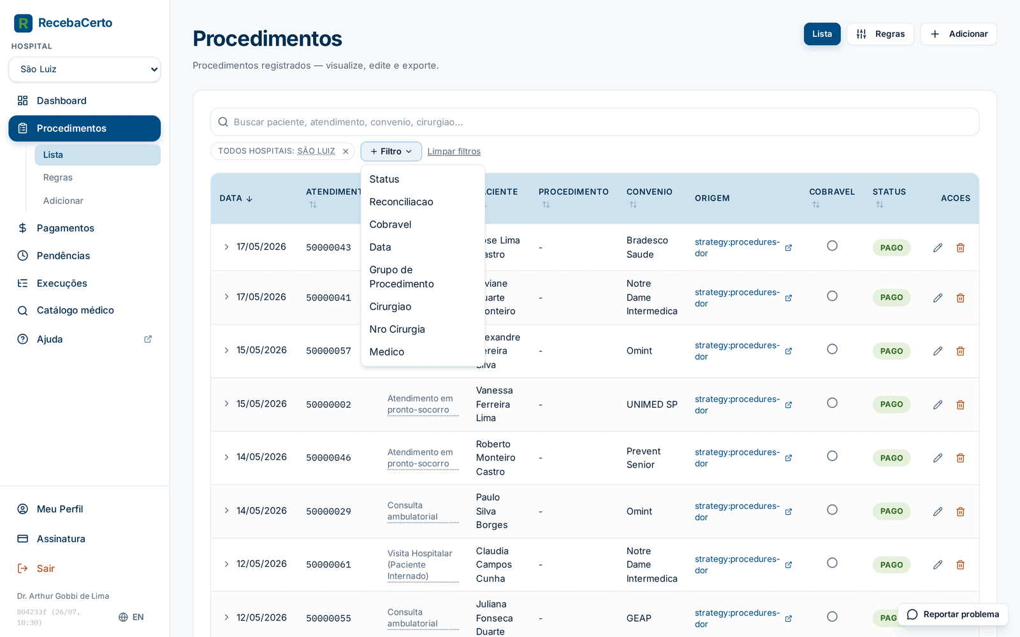
Task: Click Sair to log out
Action: (84, 568)
